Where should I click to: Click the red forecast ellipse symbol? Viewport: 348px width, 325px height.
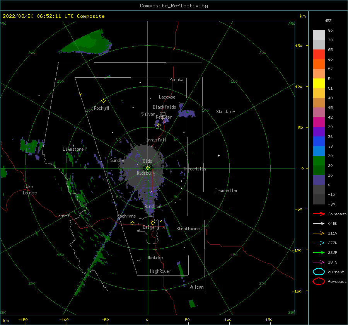click(x=319, y=281)
